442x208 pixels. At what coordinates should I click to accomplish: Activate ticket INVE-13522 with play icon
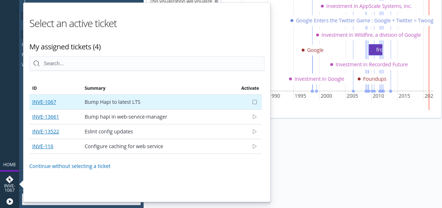255,132
